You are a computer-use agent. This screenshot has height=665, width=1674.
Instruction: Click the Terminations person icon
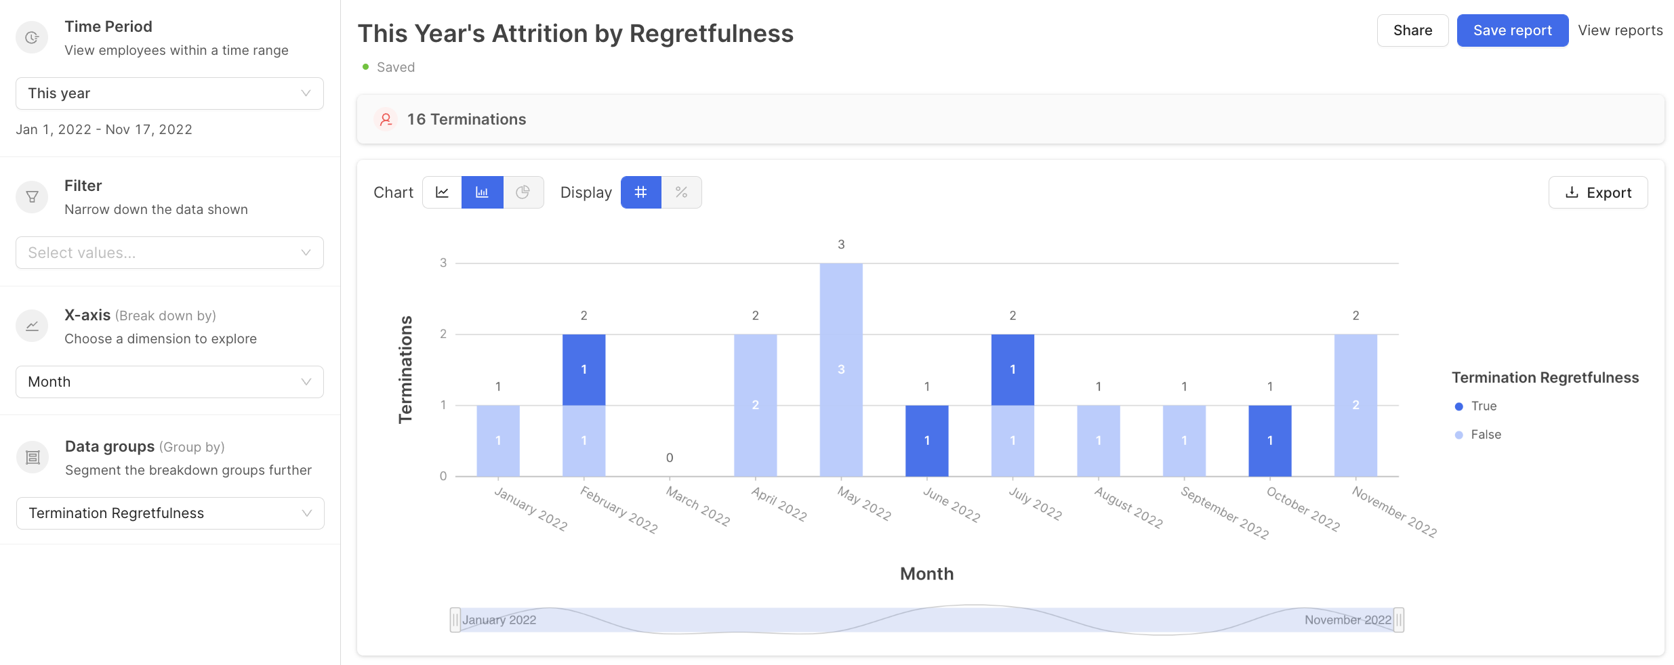[386, 120]
